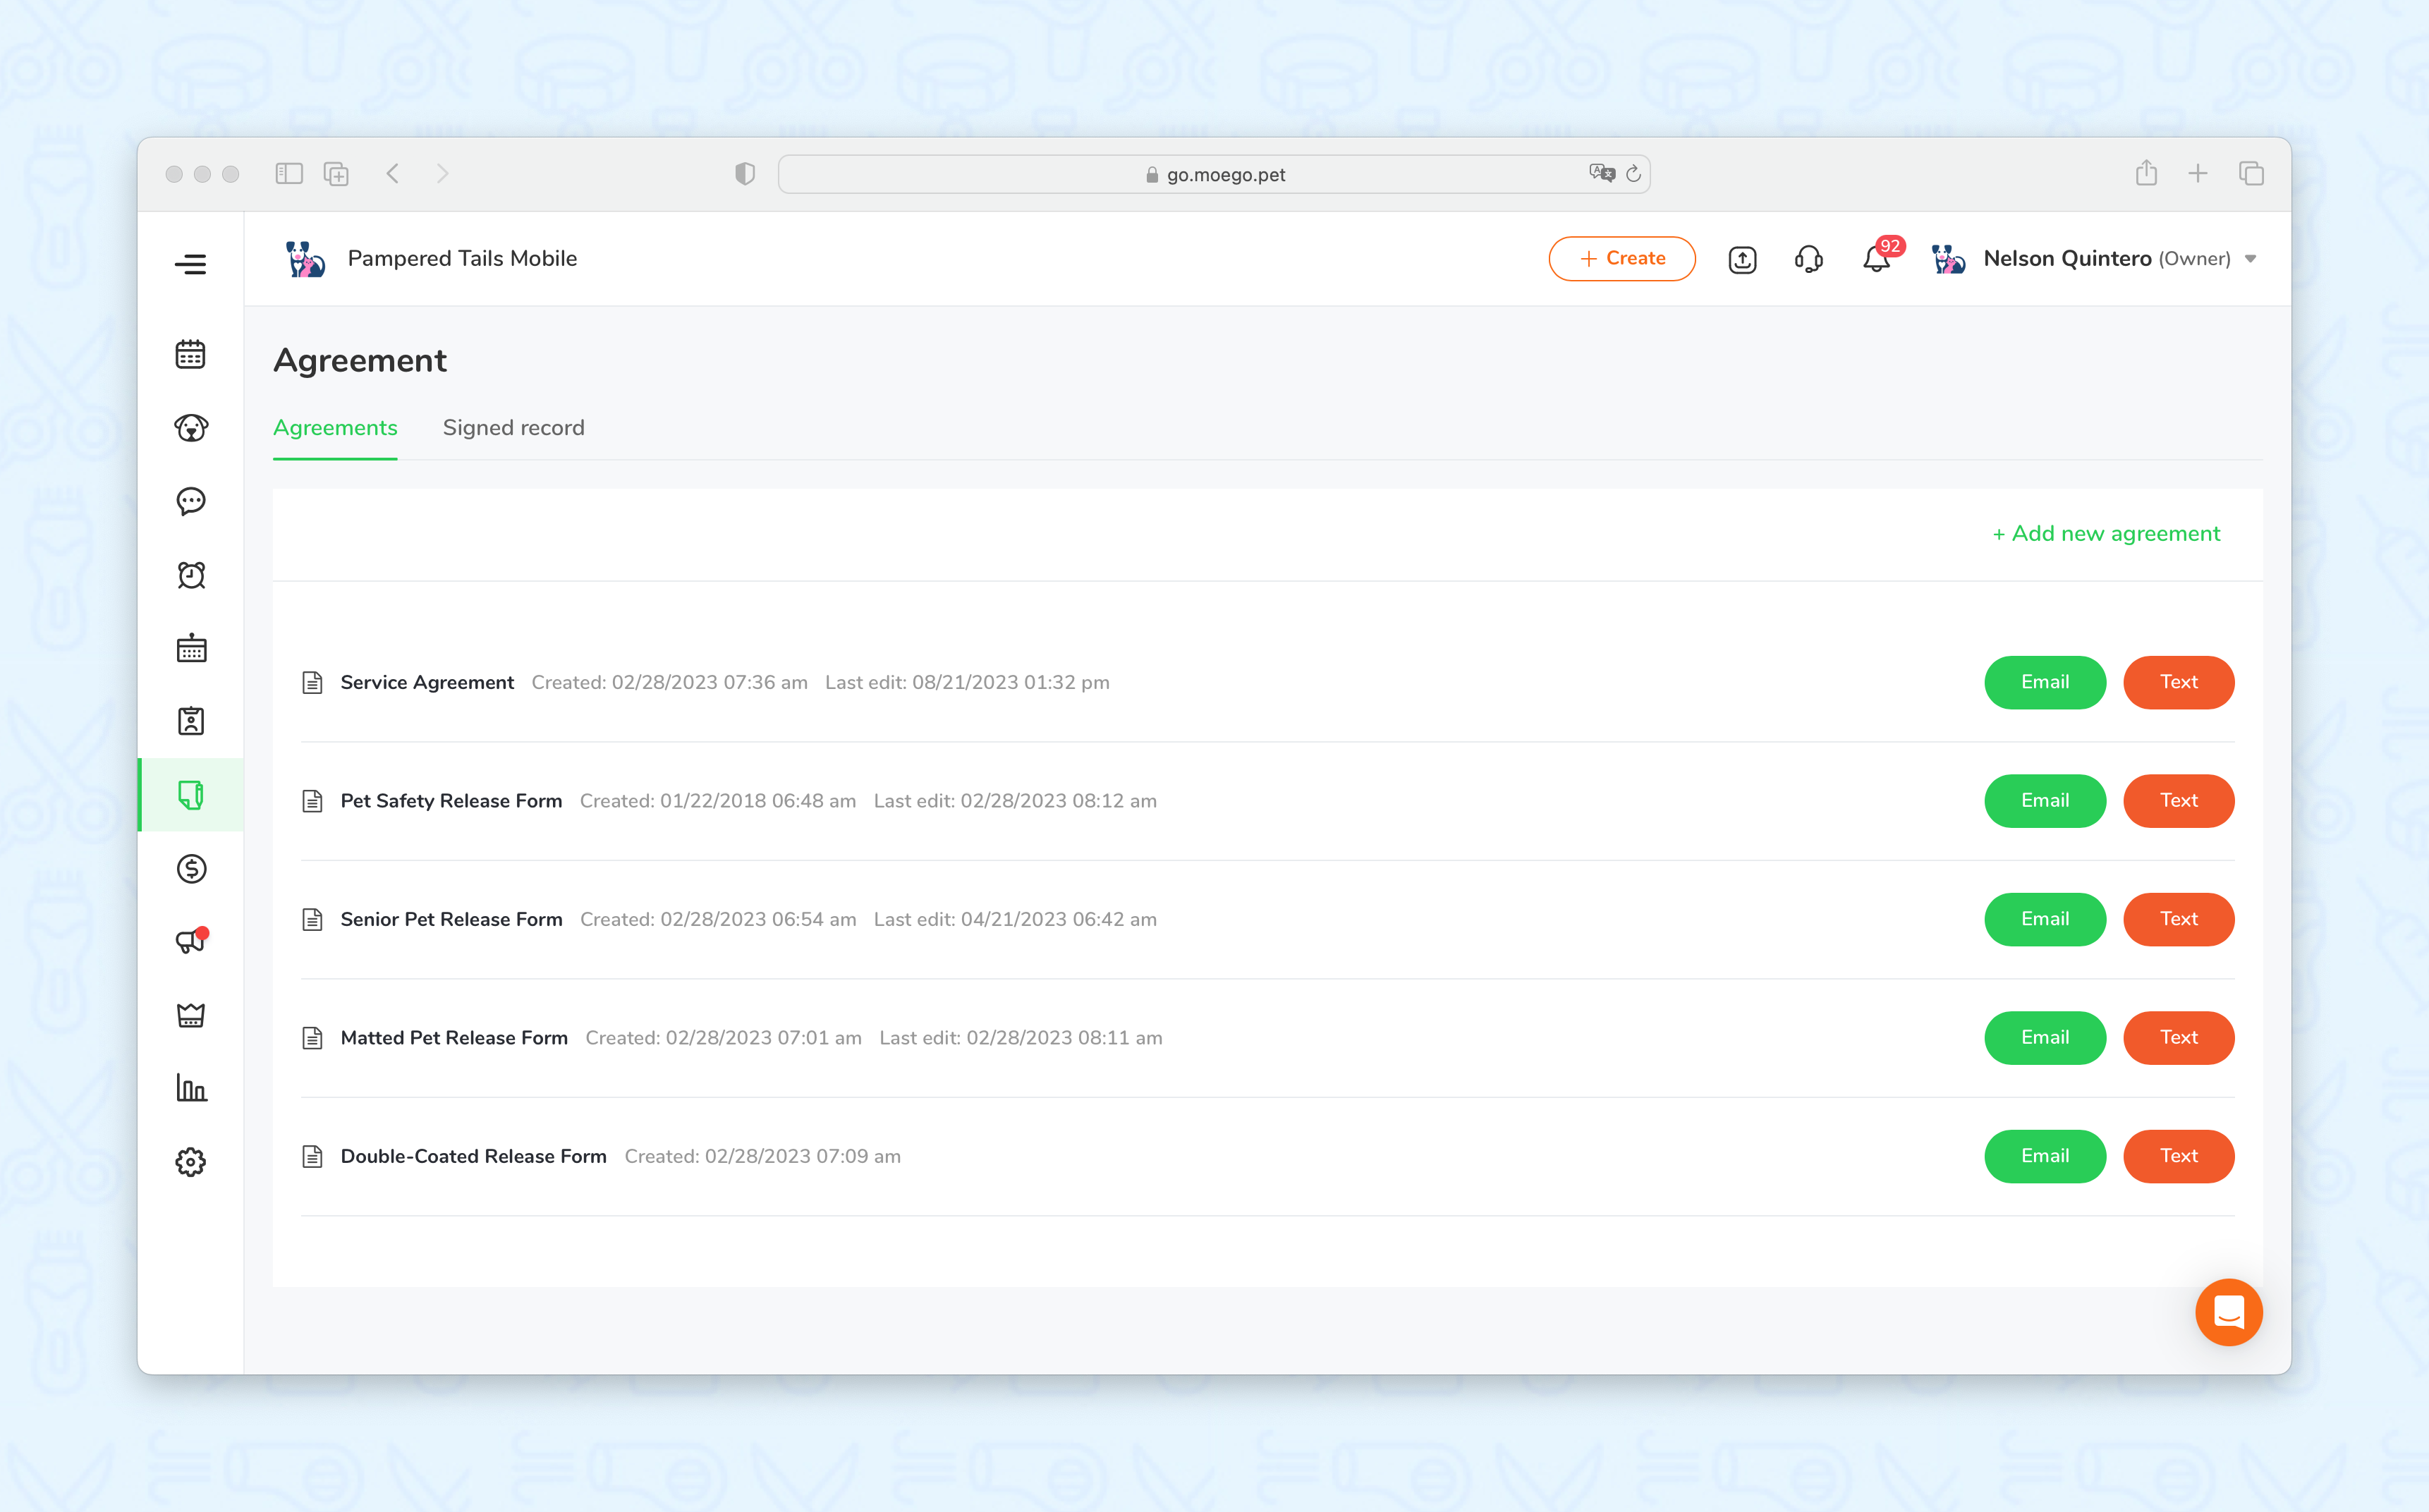Open the pet face clients icon
The image size is (2429, 1512).
[x=190, y=428]
